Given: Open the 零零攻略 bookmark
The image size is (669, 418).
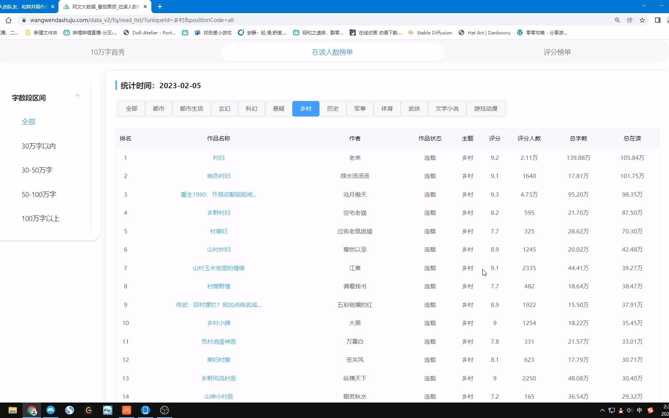Looking at the screenshot, I should point(542,33).
